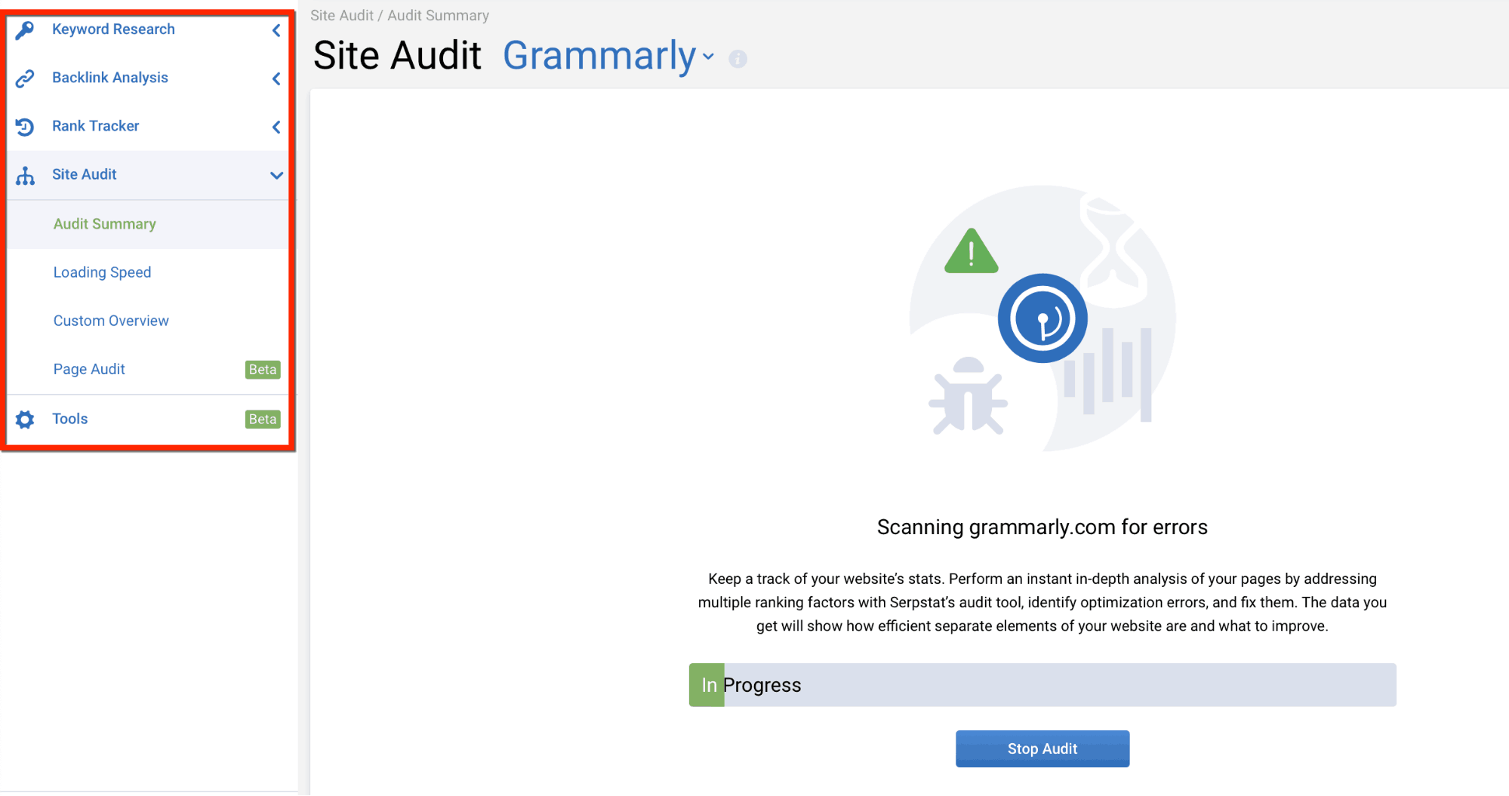The image size is (1509, 796).
Task: Click the Beta badge next to Tools
Action: [x=262, y=419]
